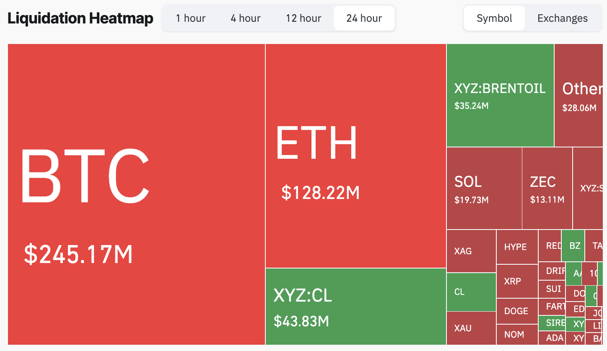The height and width of the screenshot is (351, 607).
Task: Click the HYPE liquidation tile
Action: (x=517, y=247)
